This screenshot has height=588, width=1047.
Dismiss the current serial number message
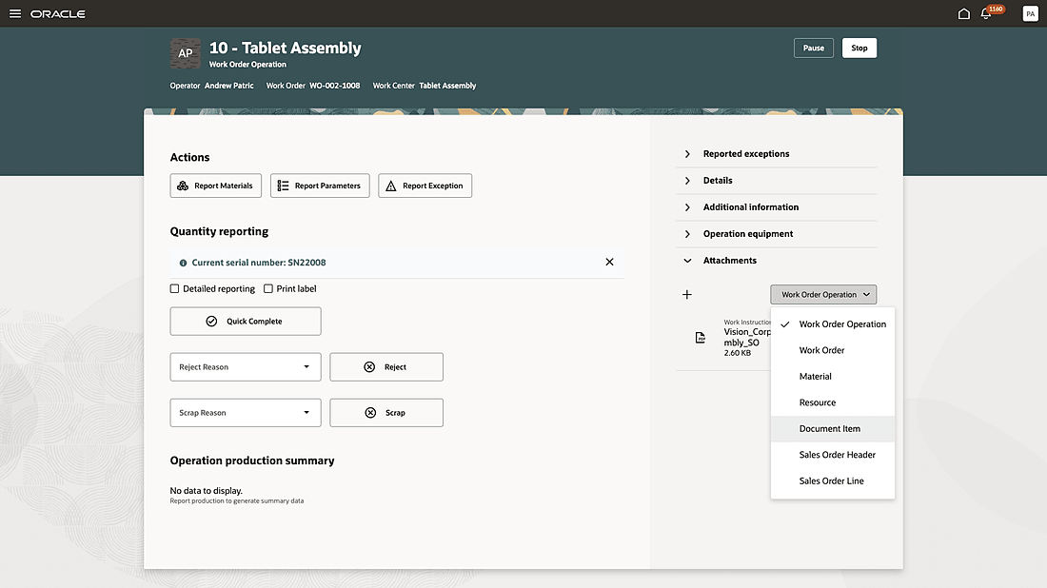click(609, 263)
